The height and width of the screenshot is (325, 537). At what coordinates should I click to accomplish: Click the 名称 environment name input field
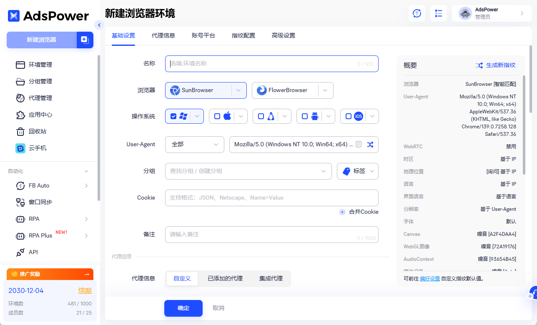[271, 64]
